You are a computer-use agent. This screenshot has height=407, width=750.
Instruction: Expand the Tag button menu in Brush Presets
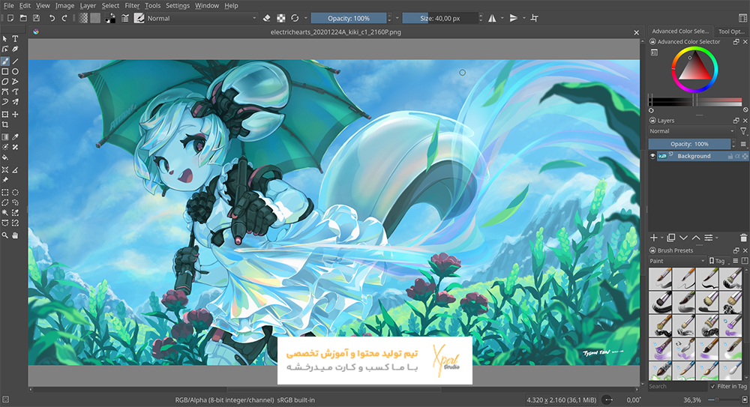tap(718, 261)
